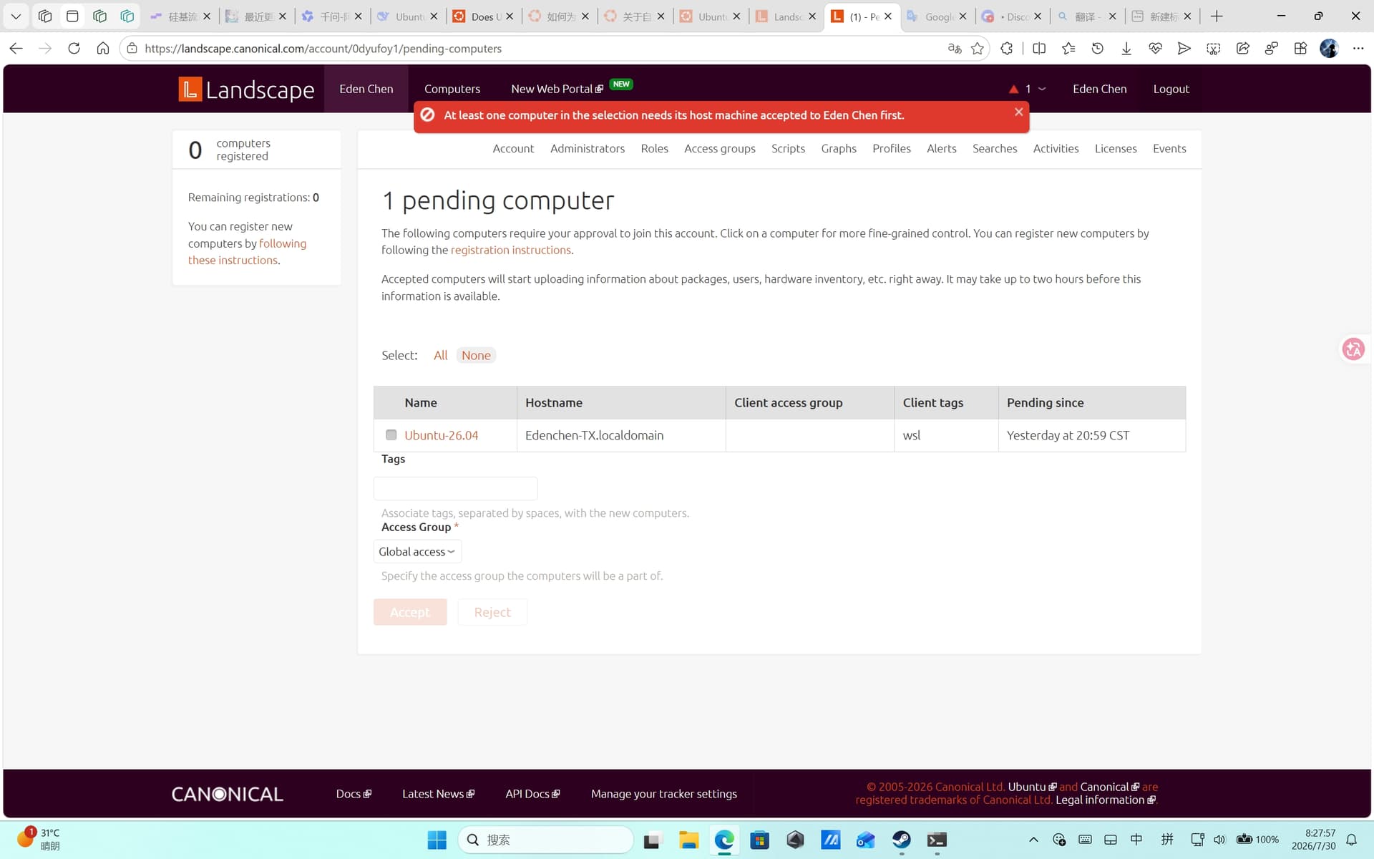
Task: Select All pending computers
Action: pyautogui.click(x=440, y=355)
